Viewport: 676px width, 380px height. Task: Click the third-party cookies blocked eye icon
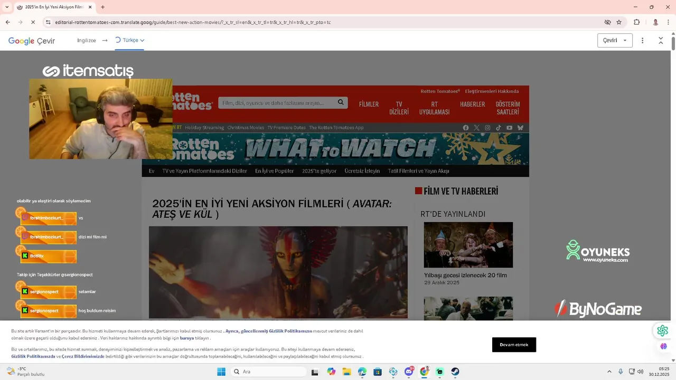[x=608, y=22]
